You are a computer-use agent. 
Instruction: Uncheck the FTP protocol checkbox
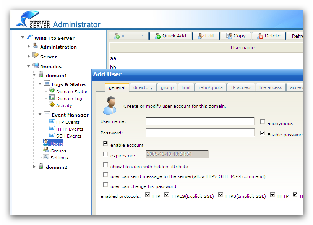(148, 194)
